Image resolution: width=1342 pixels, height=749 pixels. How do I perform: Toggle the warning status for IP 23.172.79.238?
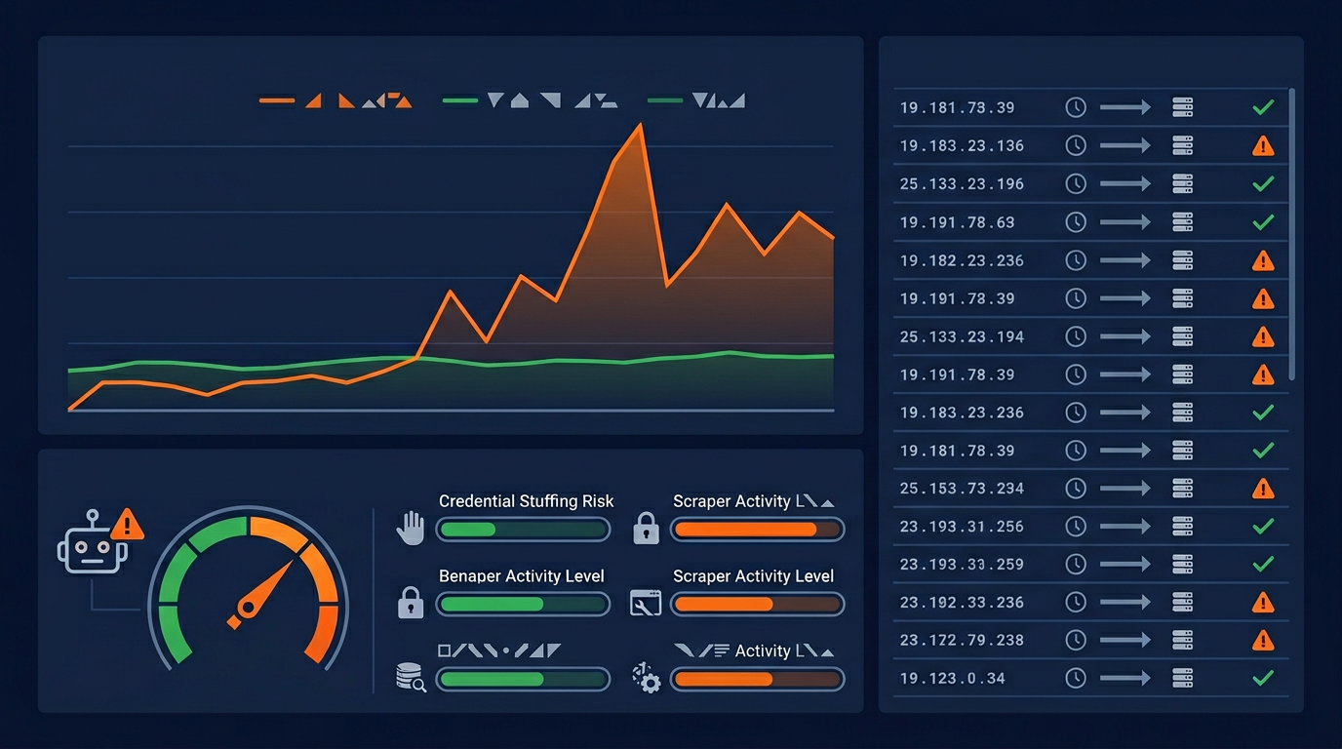(1262, 640)
